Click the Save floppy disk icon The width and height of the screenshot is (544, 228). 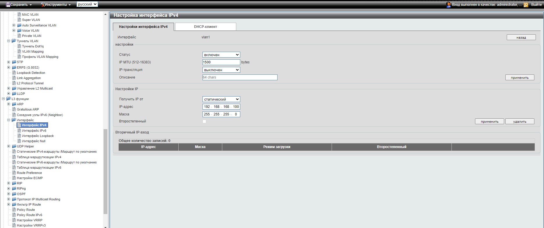click(8, 5)
